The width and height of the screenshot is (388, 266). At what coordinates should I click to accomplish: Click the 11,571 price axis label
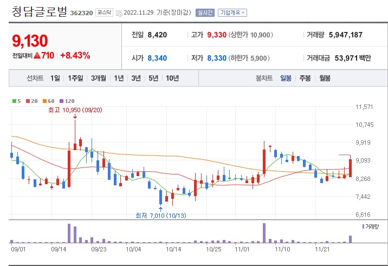point(364,107)
